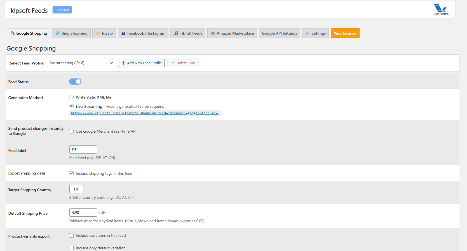Click the Product variants export label
The height and width of the screenshot is (251, 467).
click(x=29, y=236)
